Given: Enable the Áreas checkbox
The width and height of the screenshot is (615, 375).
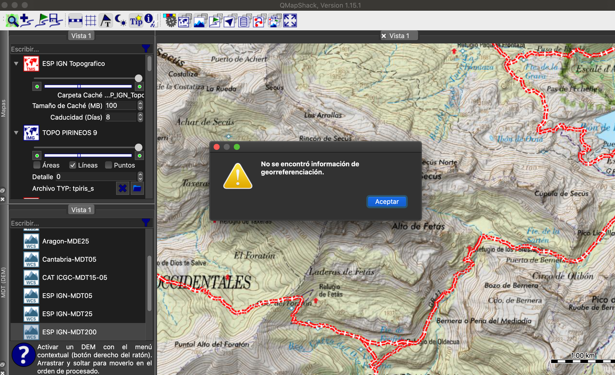Looking at the screenshot, I should pos(37,165).
